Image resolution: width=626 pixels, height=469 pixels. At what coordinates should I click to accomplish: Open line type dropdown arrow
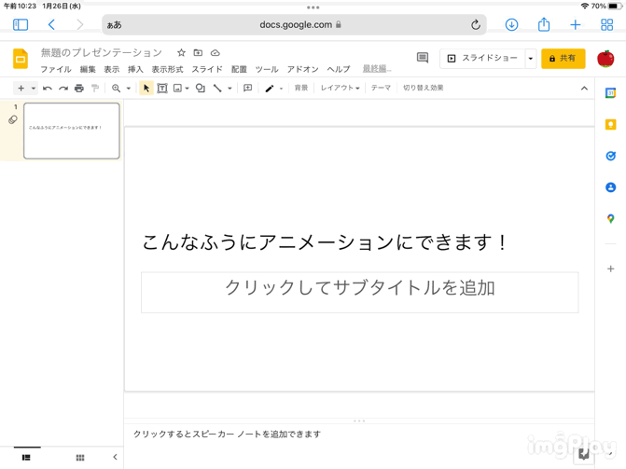(x=230, y=89)
